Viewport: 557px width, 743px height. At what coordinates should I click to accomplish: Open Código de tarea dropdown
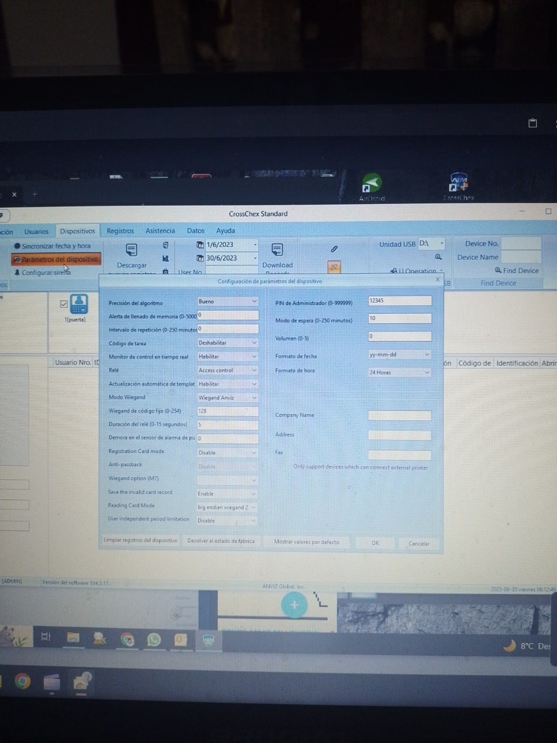pos(227,343)
